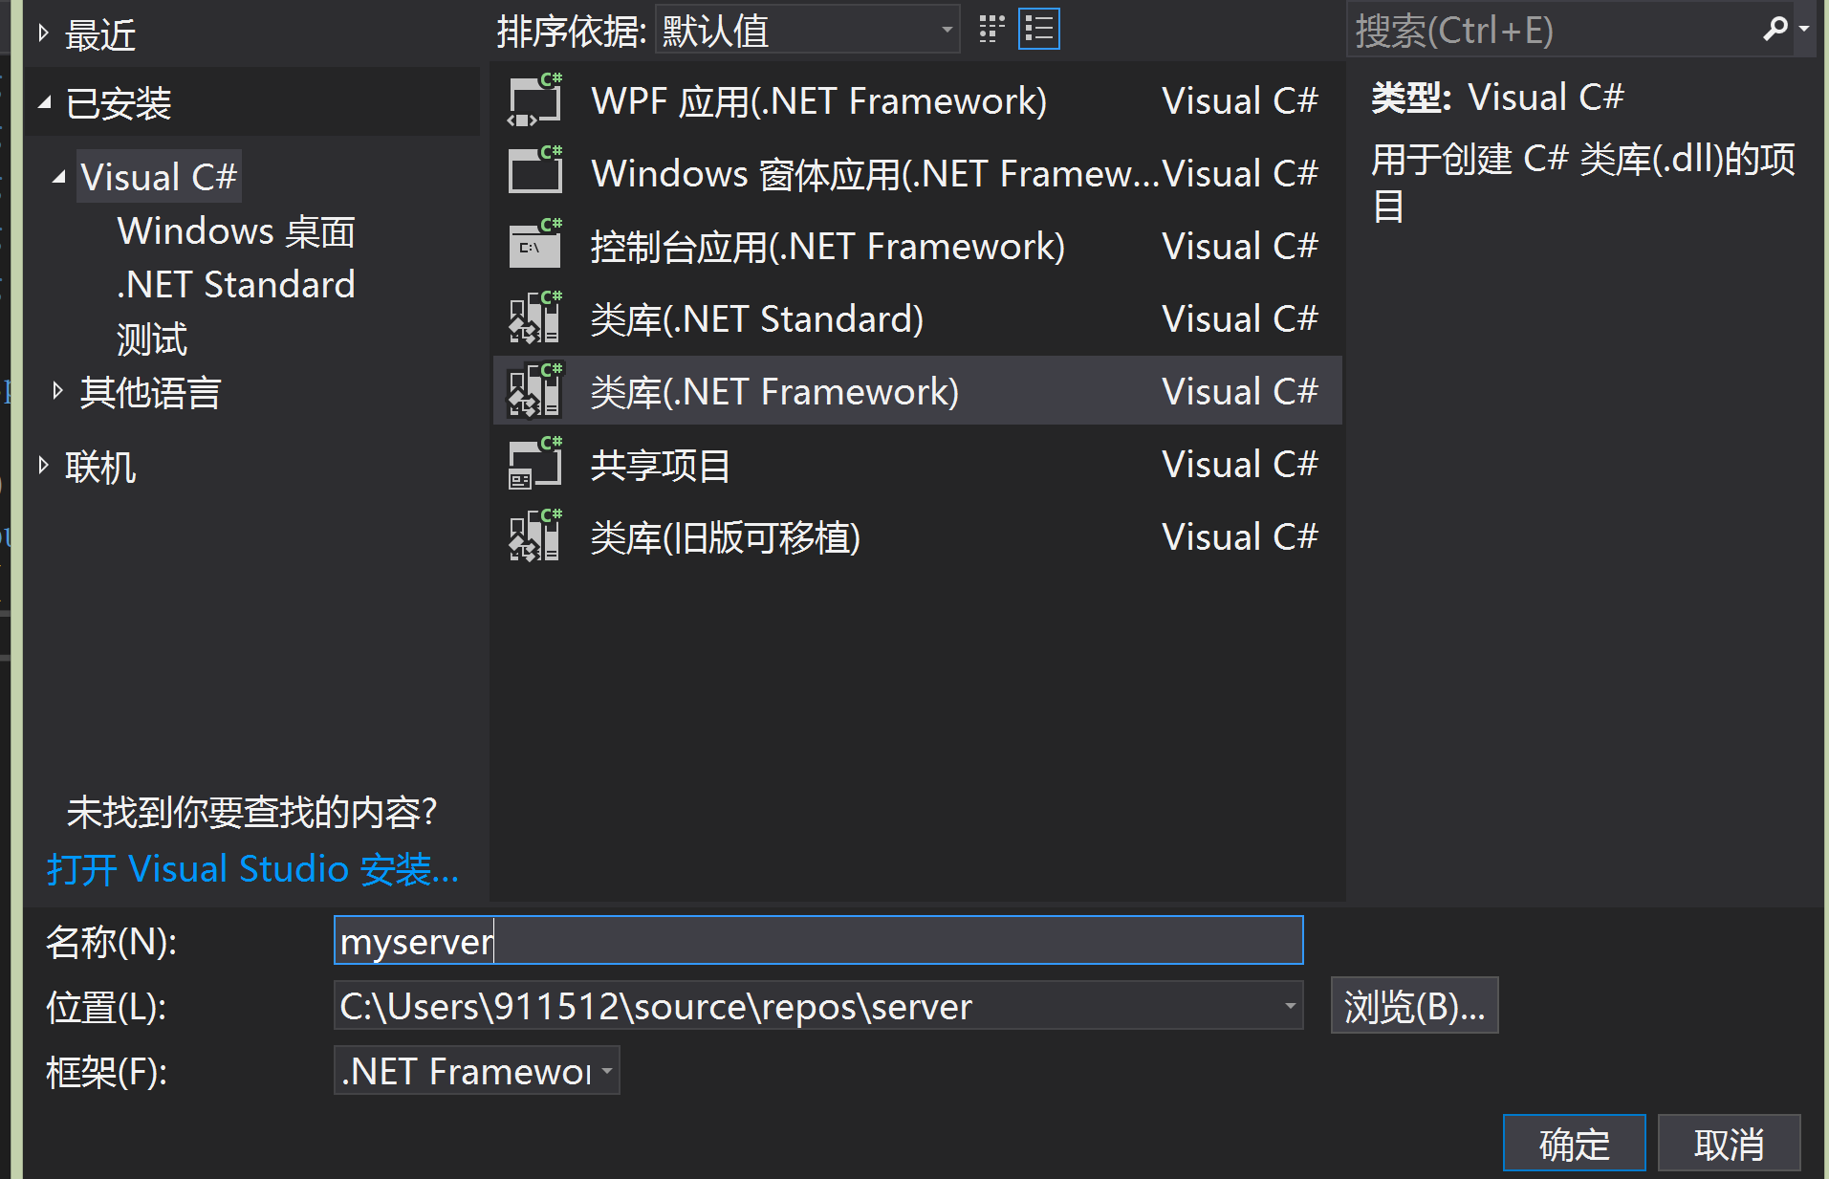Click the legacy portable class library icon

click(534, 536)
